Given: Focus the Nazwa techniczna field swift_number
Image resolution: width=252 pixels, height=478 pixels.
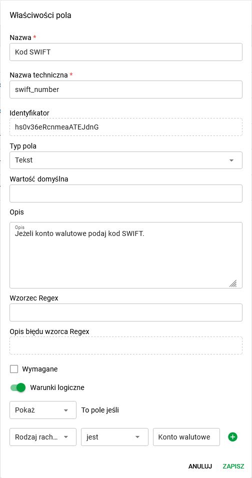Looking at the screenshot, I should point(126,89).
